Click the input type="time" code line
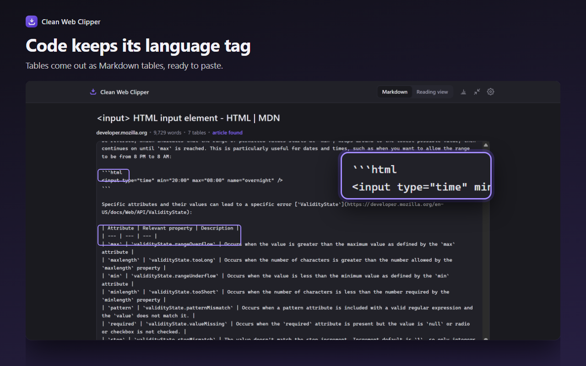The image size is (586, 366). tap(192, 180)
